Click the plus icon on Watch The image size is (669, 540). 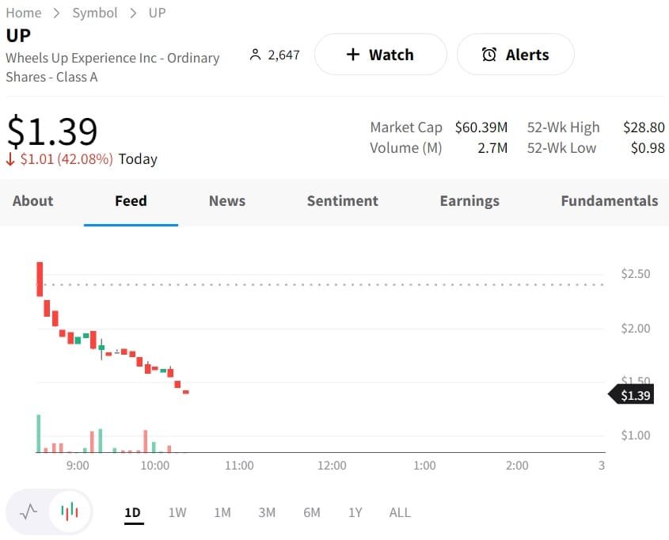(353, 55)
